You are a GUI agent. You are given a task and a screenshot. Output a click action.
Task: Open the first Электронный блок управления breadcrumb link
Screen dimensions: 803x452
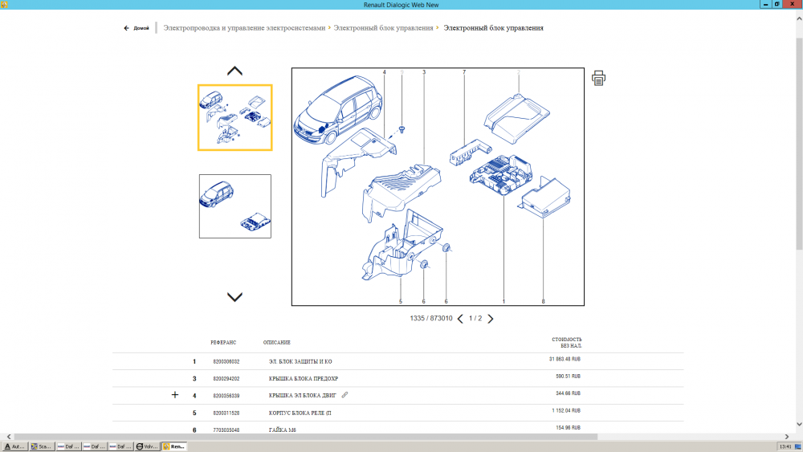click(383, 28)
